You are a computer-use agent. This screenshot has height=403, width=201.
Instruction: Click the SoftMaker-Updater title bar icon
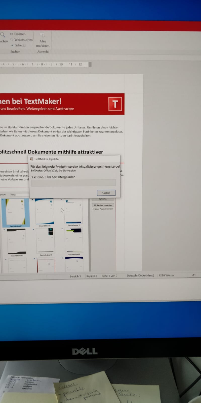(x=32, y=159)
